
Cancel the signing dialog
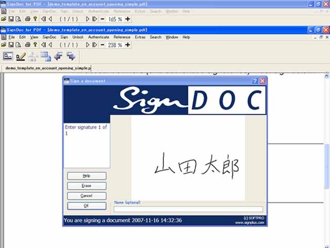click(87, 196)
